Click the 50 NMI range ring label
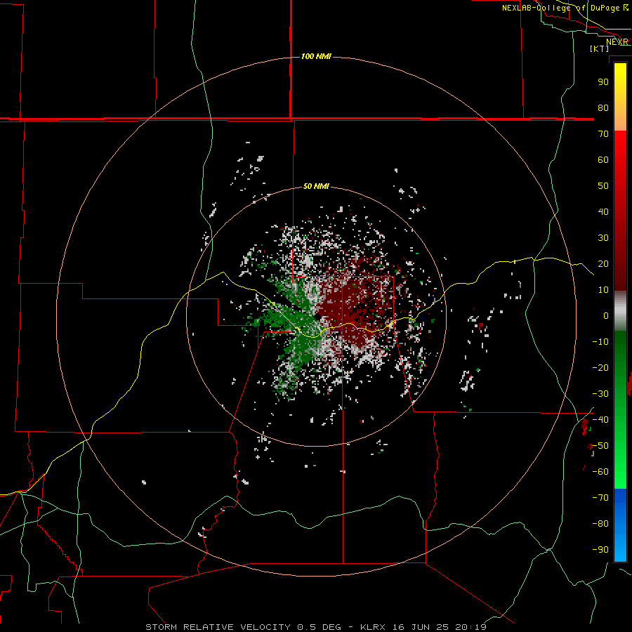The image size is (632, 632). tap(316, 186)
